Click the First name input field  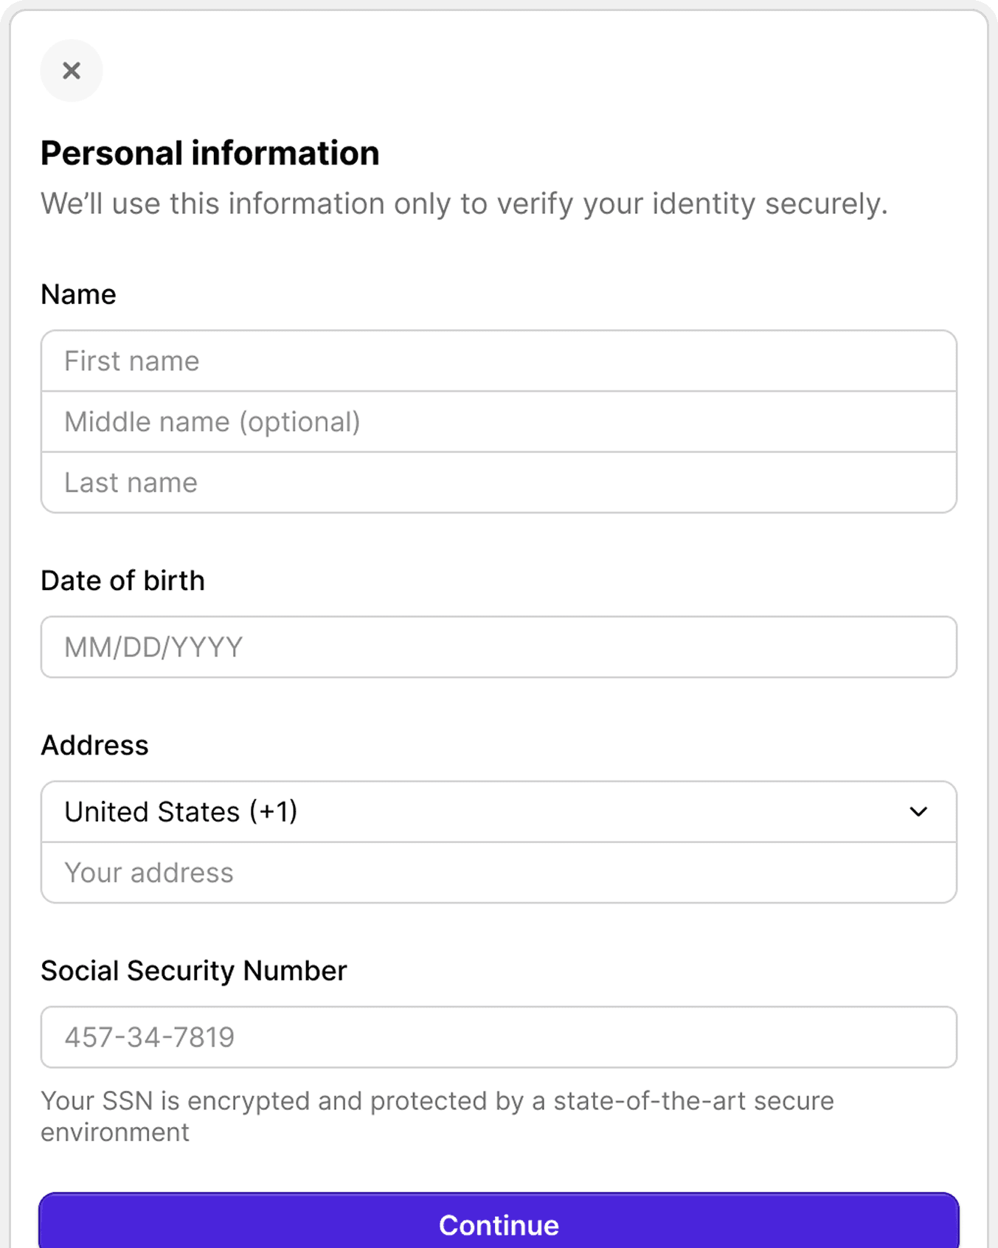(x=499, y=361)
